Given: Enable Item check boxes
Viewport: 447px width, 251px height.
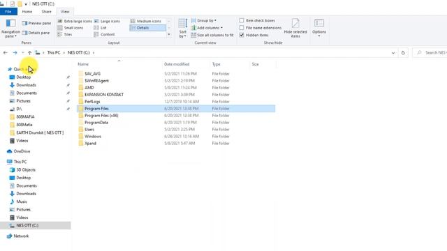Looking at the screenshot, I should pos(242,20).
